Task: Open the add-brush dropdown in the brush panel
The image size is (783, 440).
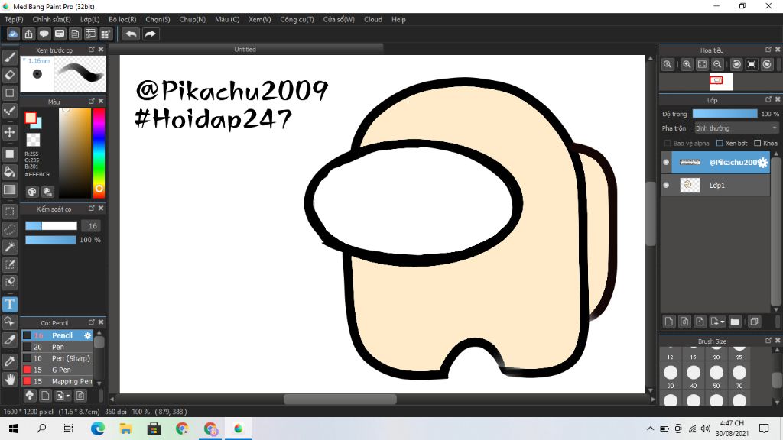Action: (x=68, y=396)
